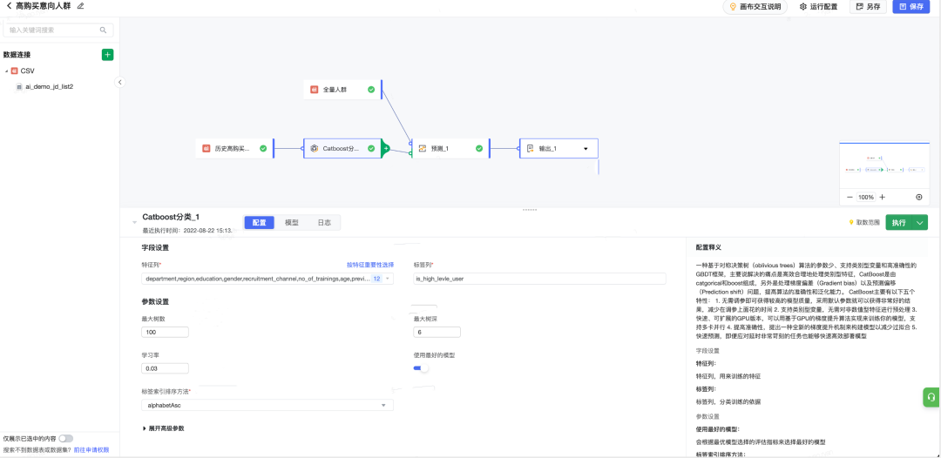
Task: Click the pencil edit icon next to title
Action: [80, 5]
